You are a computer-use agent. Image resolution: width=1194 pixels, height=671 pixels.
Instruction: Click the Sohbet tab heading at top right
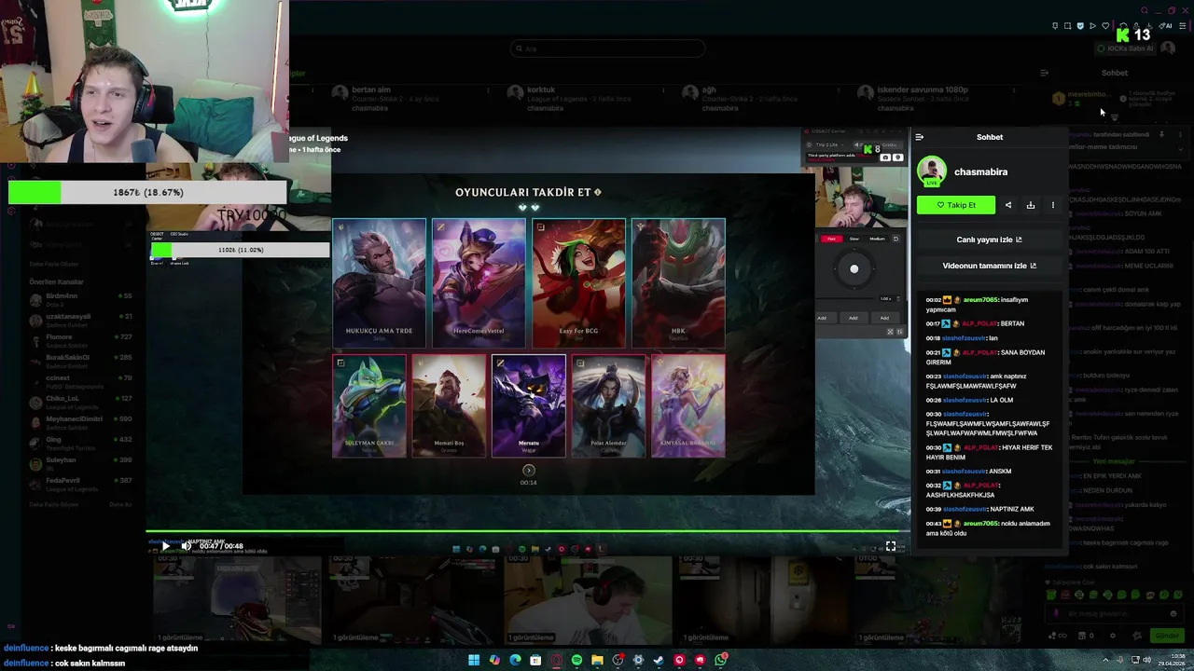1115,73
